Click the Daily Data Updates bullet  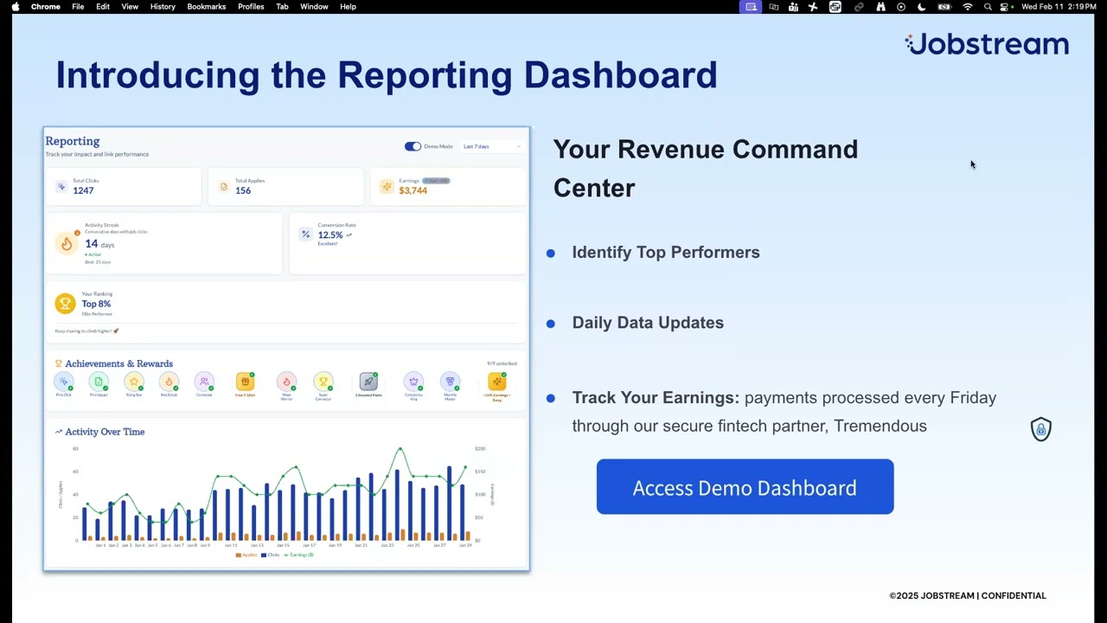648,322
